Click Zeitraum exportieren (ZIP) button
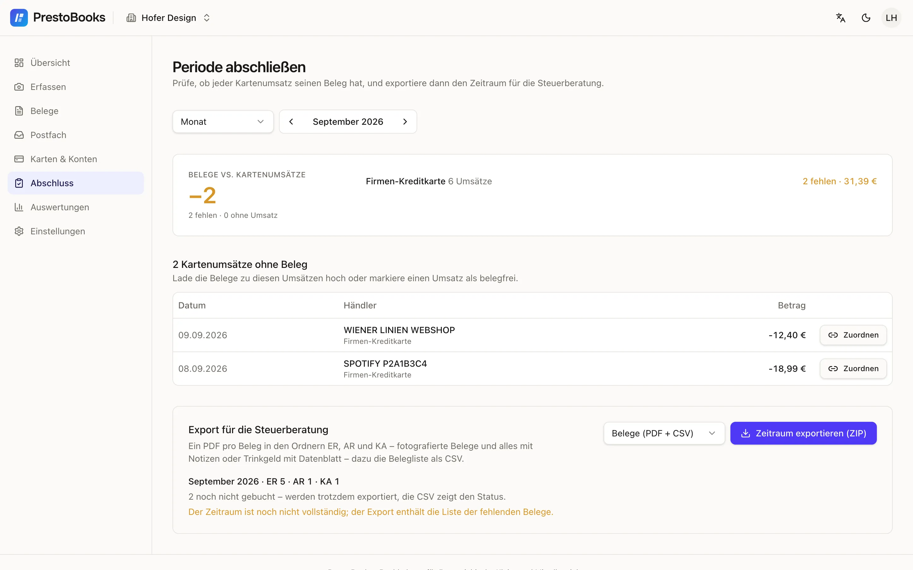Screen dimensions: 913x570 (803, 433)
